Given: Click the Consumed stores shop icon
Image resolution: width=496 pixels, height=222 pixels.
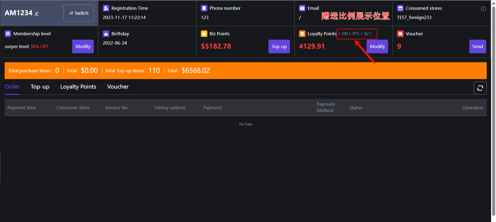Looking at the screenshot, I should (400, 8).
